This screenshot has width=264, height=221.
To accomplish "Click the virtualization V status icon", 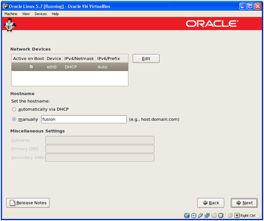I will click(221, 216).
